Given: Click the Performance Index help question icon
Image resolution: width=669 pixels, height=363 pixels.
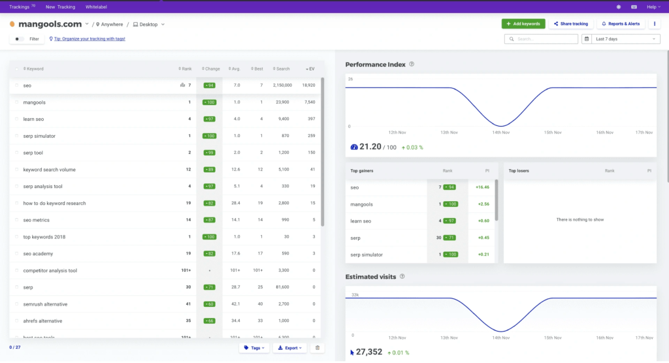Looking at the screenshot, I should 412,65.
